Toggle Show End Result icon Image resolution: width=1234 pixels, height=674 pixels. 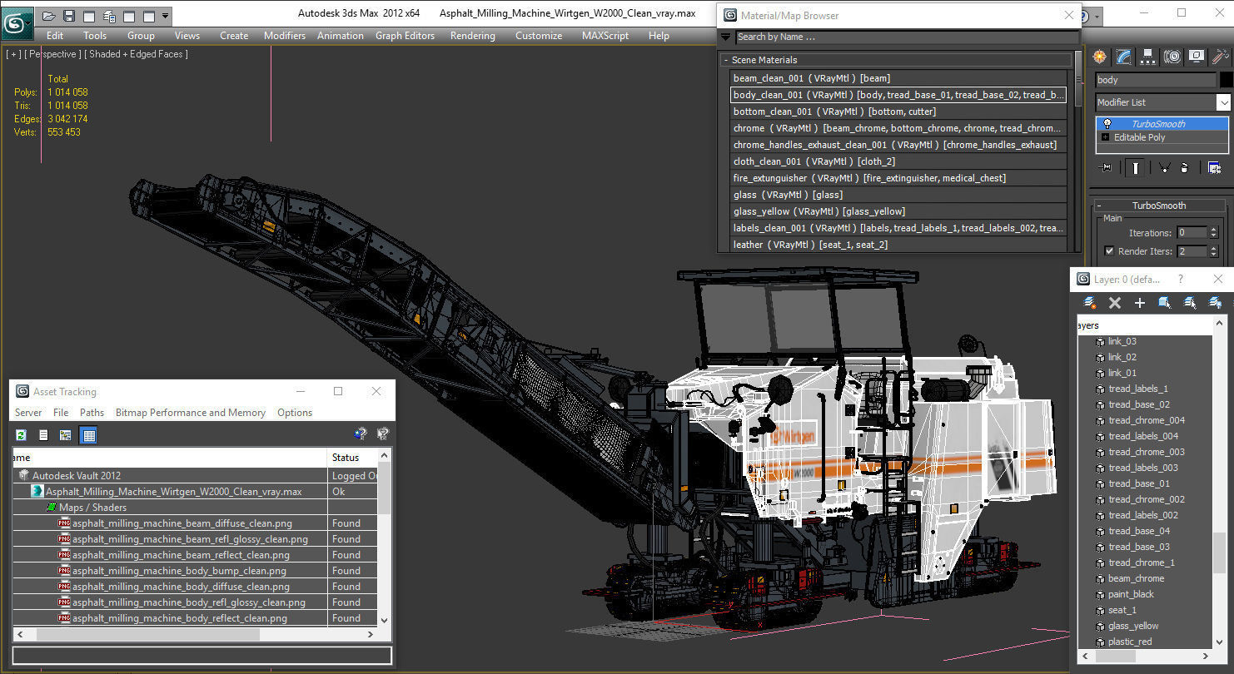(1135, 168)
